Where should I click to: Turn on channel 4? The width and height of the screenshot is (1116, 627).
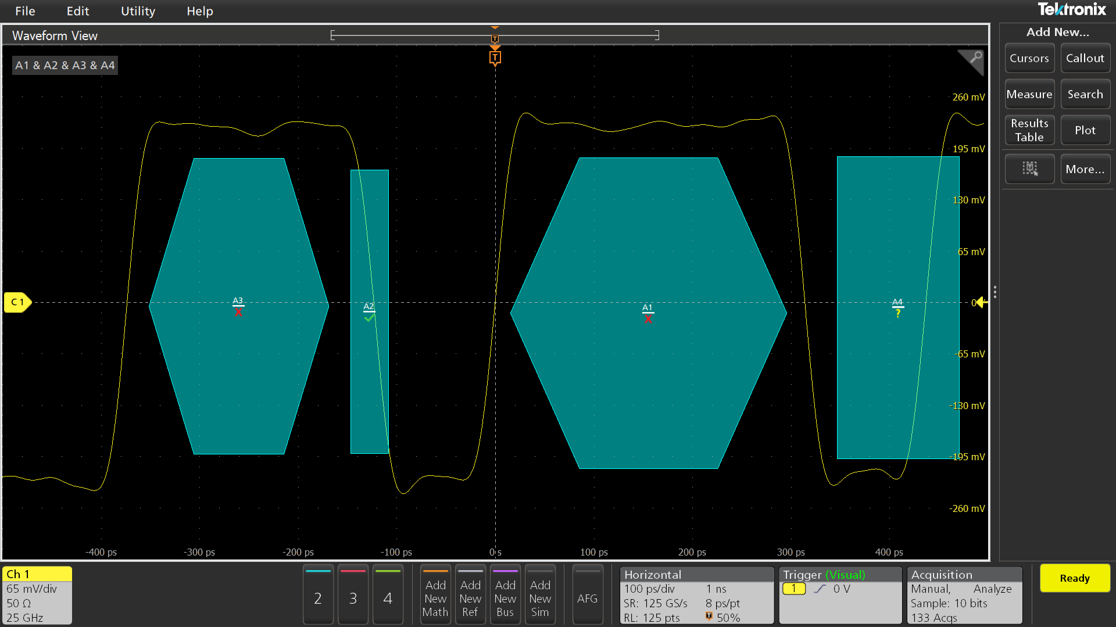(388, 594)
